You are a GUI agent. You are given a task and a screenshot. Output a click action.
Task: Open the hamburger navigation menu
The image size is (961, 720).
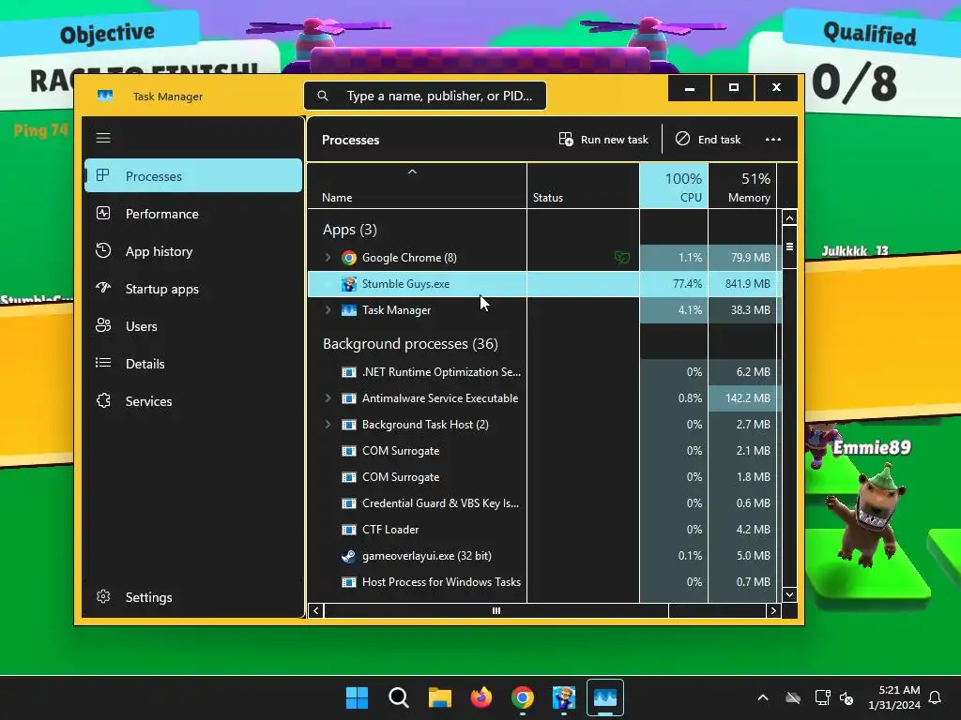click(x=103, y=138)
